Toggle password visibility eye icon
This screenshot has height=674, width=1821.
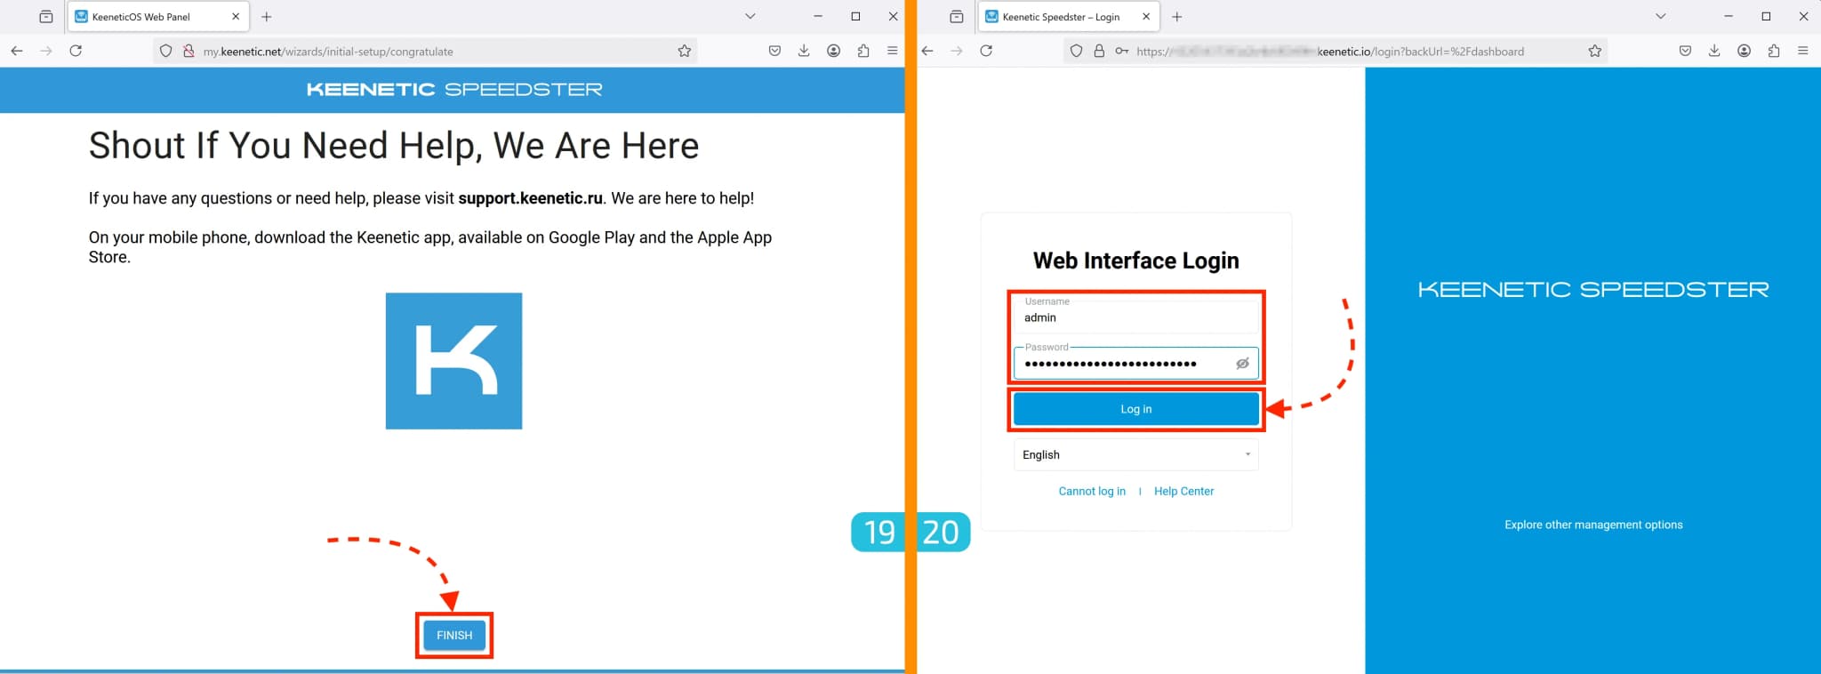point(1242,364)
